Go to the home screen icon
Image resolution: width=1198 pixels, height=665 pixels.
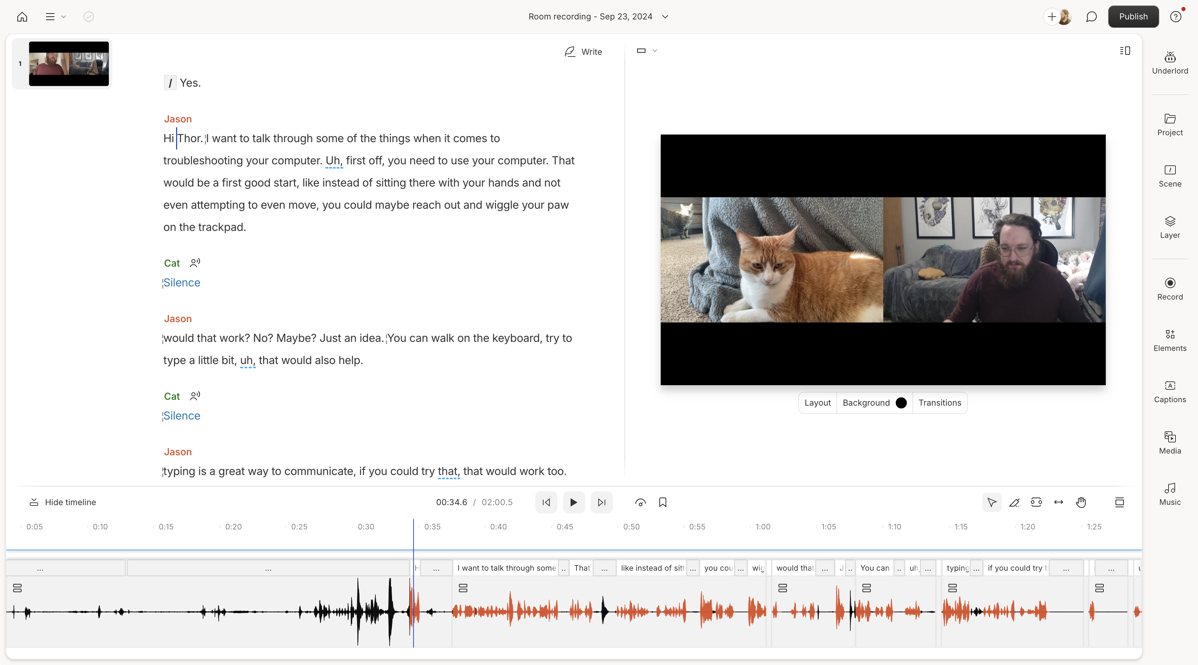pyautogui.click(x=22, y=17)
